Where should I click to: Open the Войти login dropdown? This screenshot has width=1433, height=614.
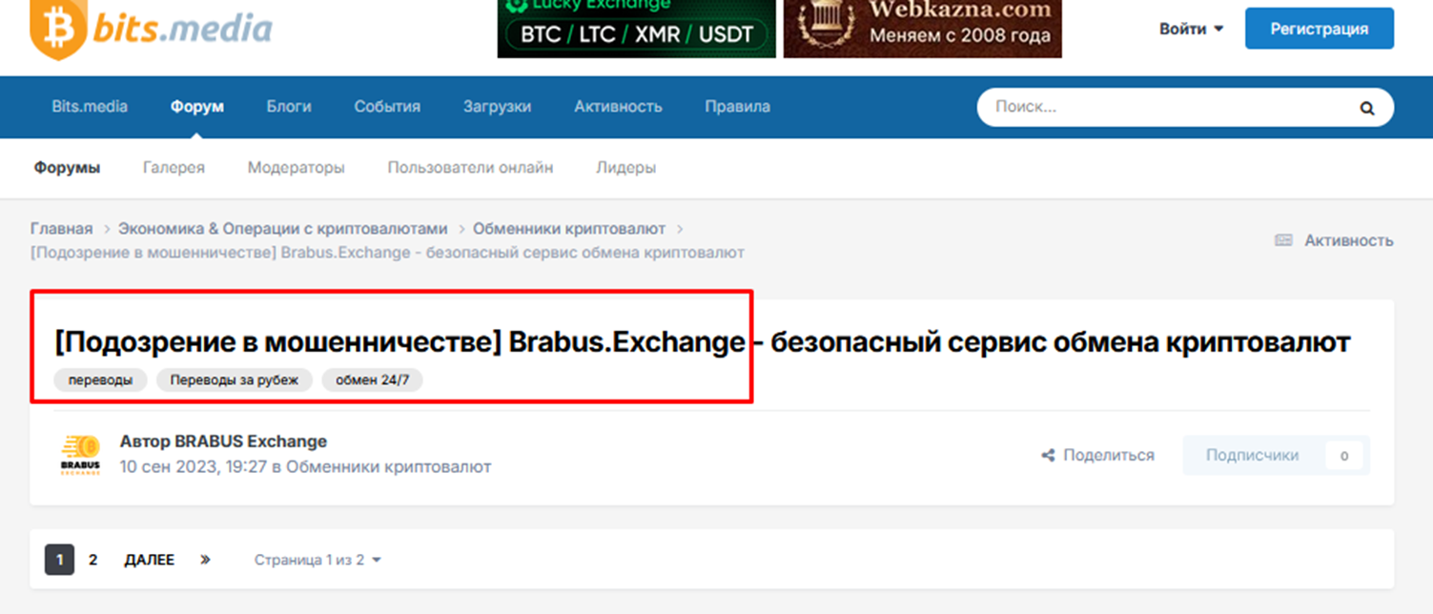tap(1191, 29)
